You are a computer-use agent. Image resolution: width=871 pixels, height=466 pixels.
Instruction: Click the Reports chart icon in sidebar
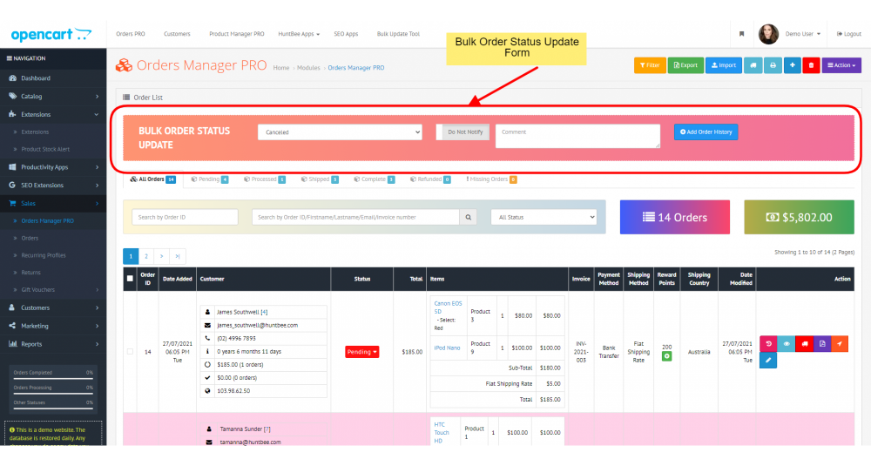click(12, 344)
